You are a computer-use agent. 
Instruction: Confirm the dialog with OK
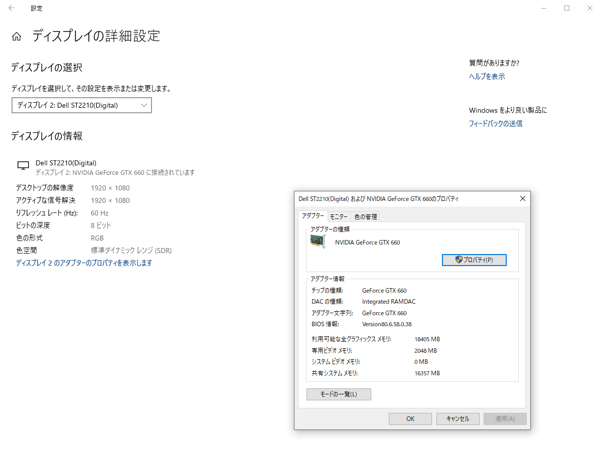(410, 418)
